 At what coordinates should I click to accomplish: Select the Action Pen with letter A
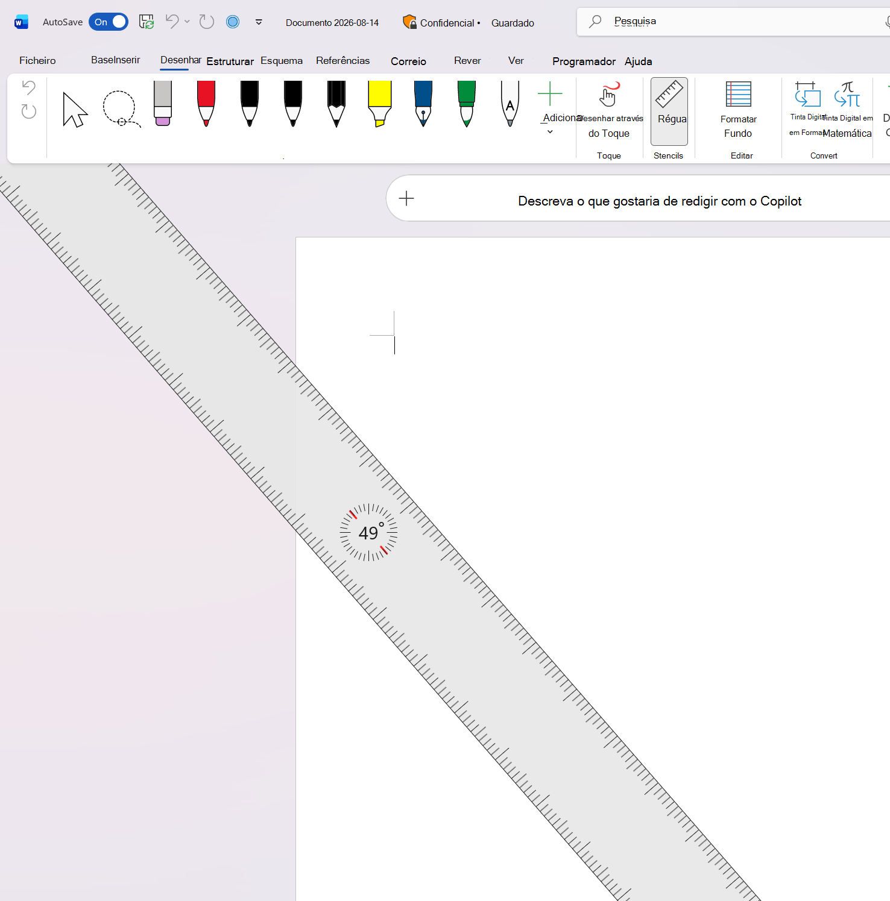[510, 104]
